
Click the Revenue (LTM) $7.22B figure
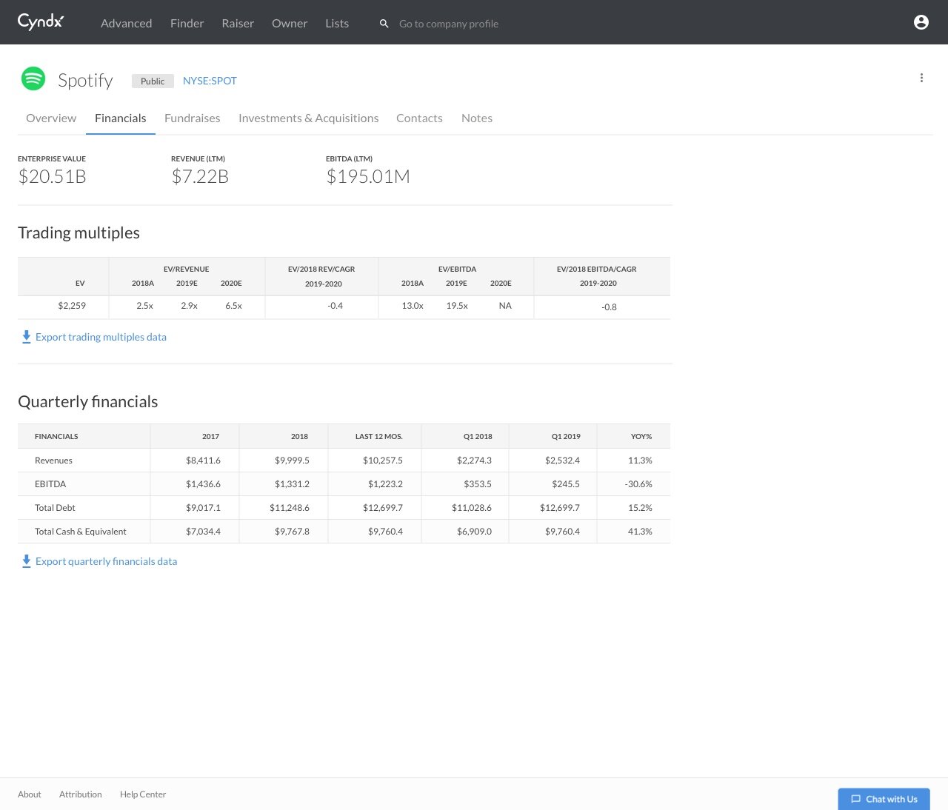coord(200,176)
